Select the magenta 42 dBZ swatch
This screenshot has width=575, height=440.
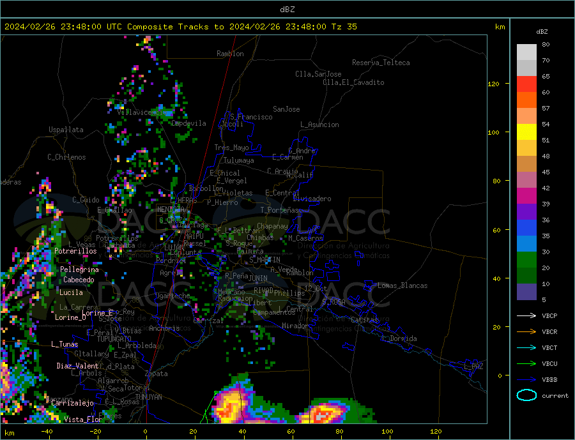click(526, 196)
